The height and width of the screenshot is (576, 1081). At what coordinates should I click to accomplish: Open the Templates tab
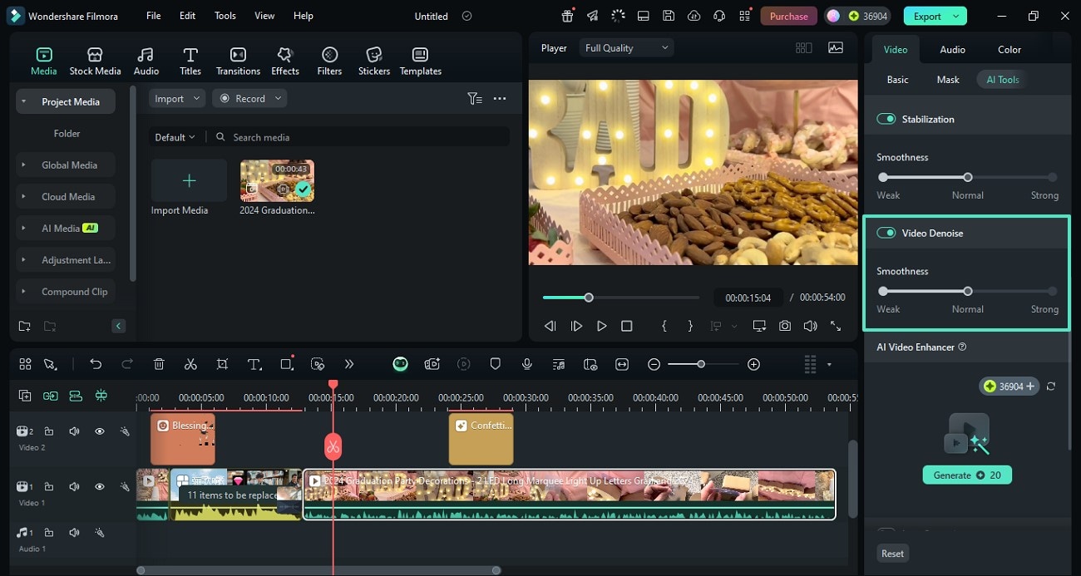[421, 61]
